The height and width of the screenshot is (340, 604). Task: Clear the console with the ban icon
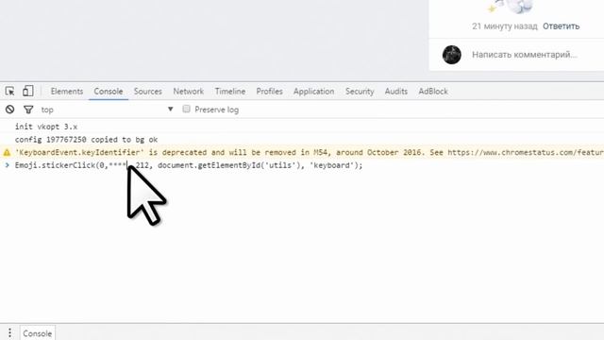pos(10,110)
